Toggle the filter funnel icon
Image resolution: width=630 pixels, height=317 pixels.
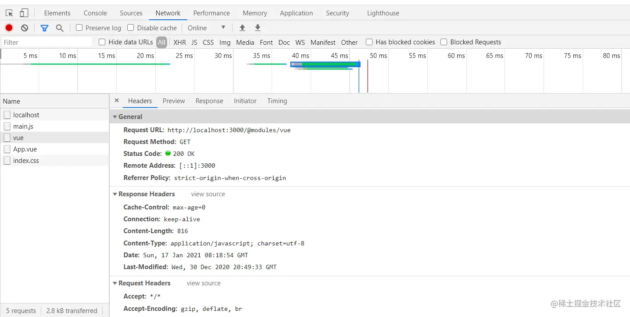tap(44, 28)
